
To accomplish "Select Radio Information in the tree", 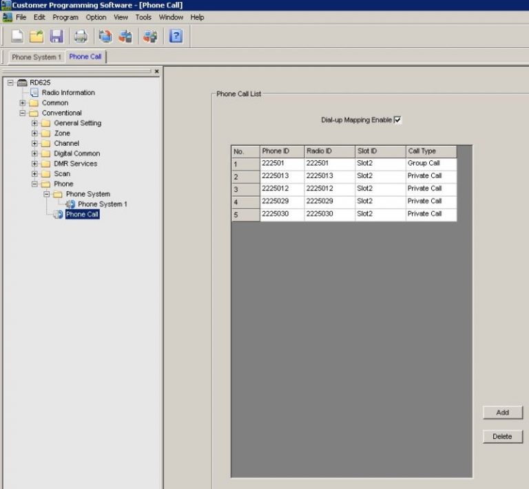I will (68, 93).
